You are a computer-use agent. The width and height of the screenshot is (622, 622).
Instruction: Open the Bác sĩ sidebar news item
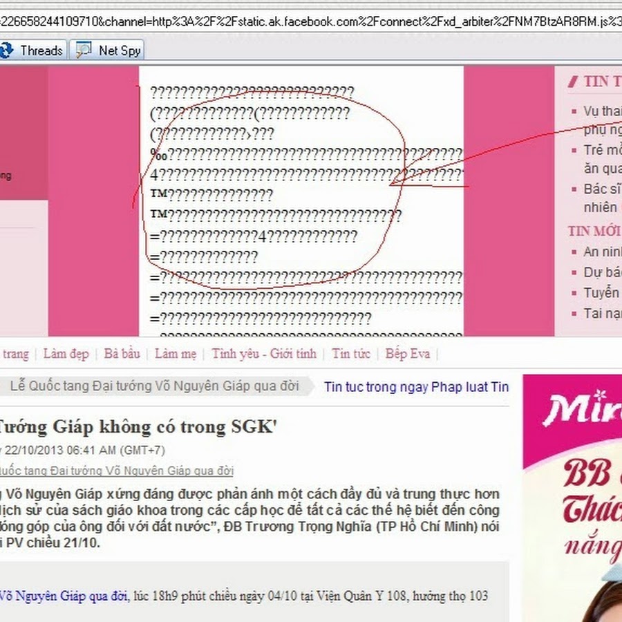click(x=602, y=198)
